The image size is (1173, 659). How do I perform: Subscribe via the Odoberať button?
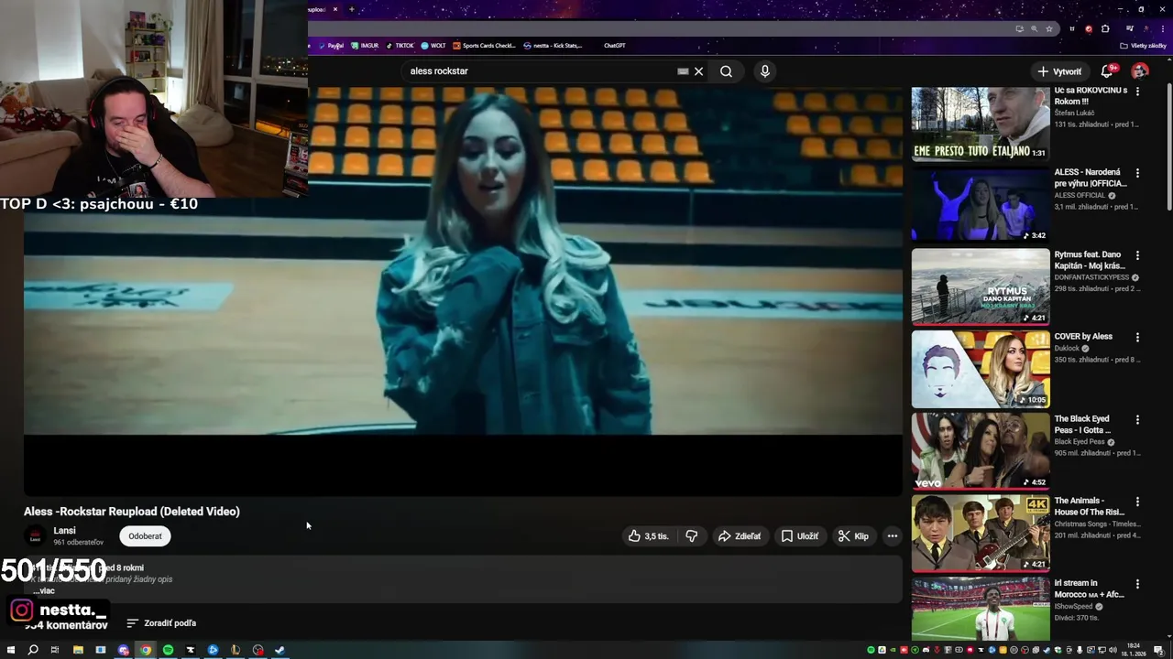coord(145,536)
